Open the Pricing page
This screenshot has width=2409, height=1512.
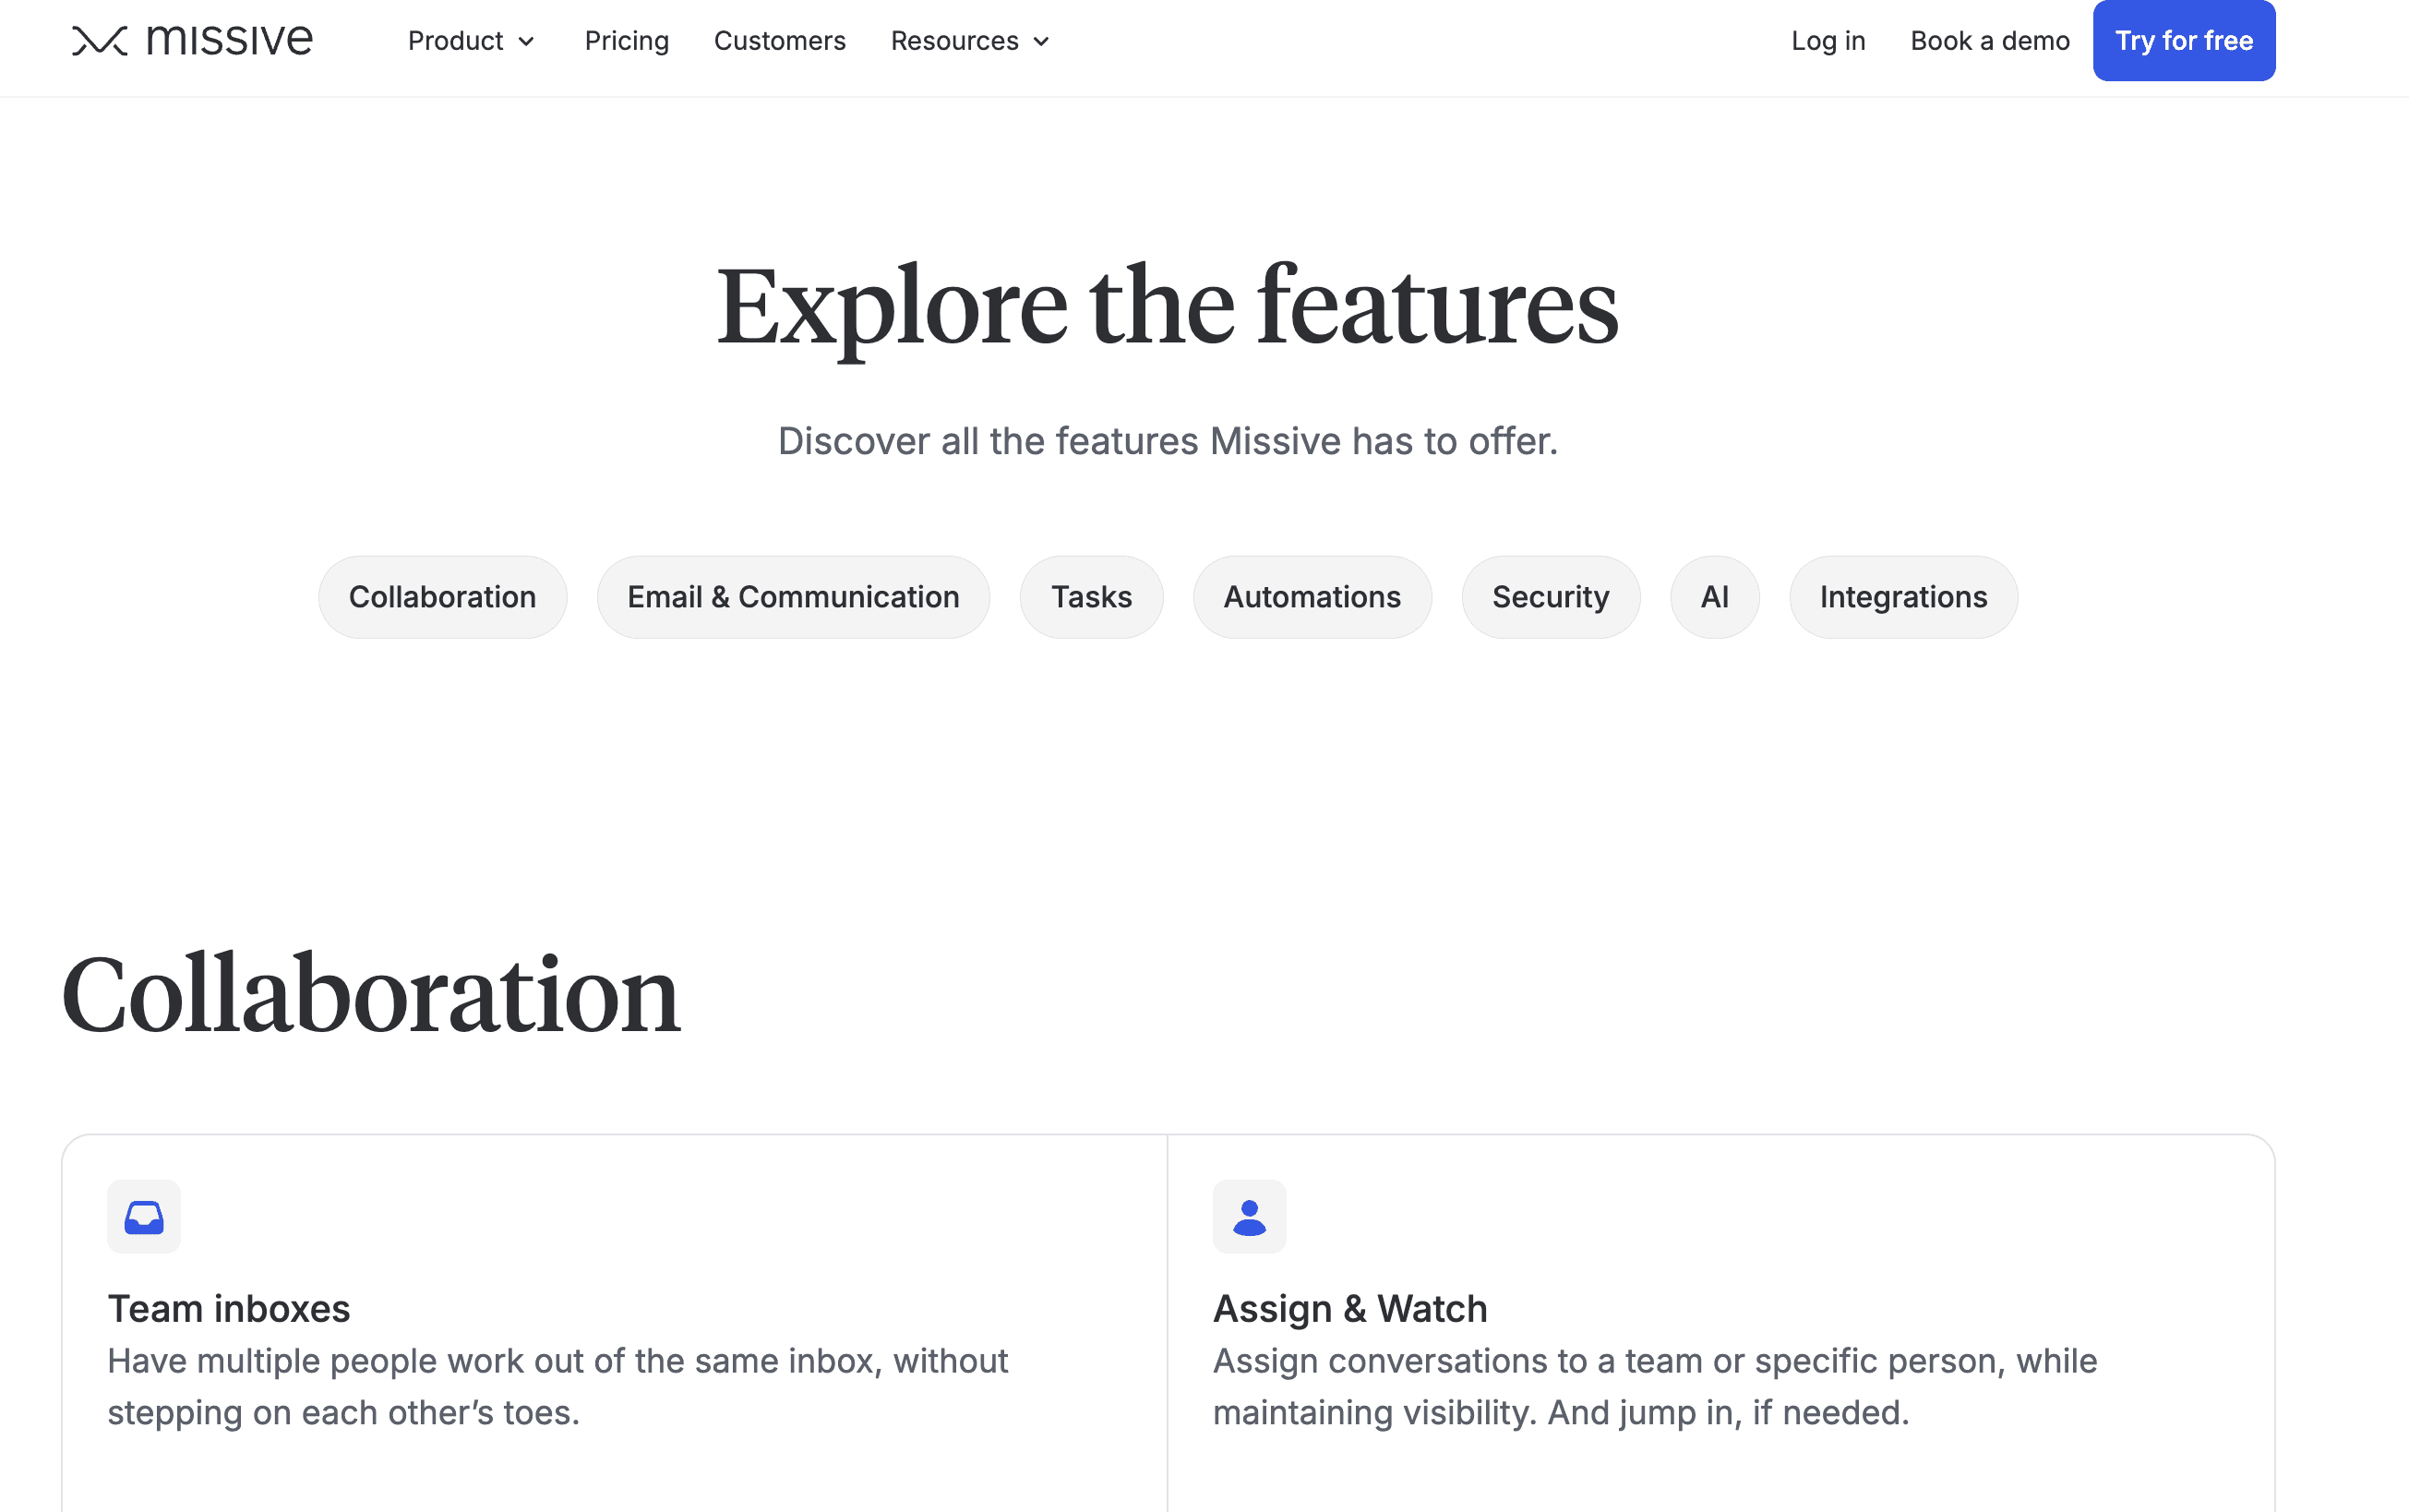(627, 41)
